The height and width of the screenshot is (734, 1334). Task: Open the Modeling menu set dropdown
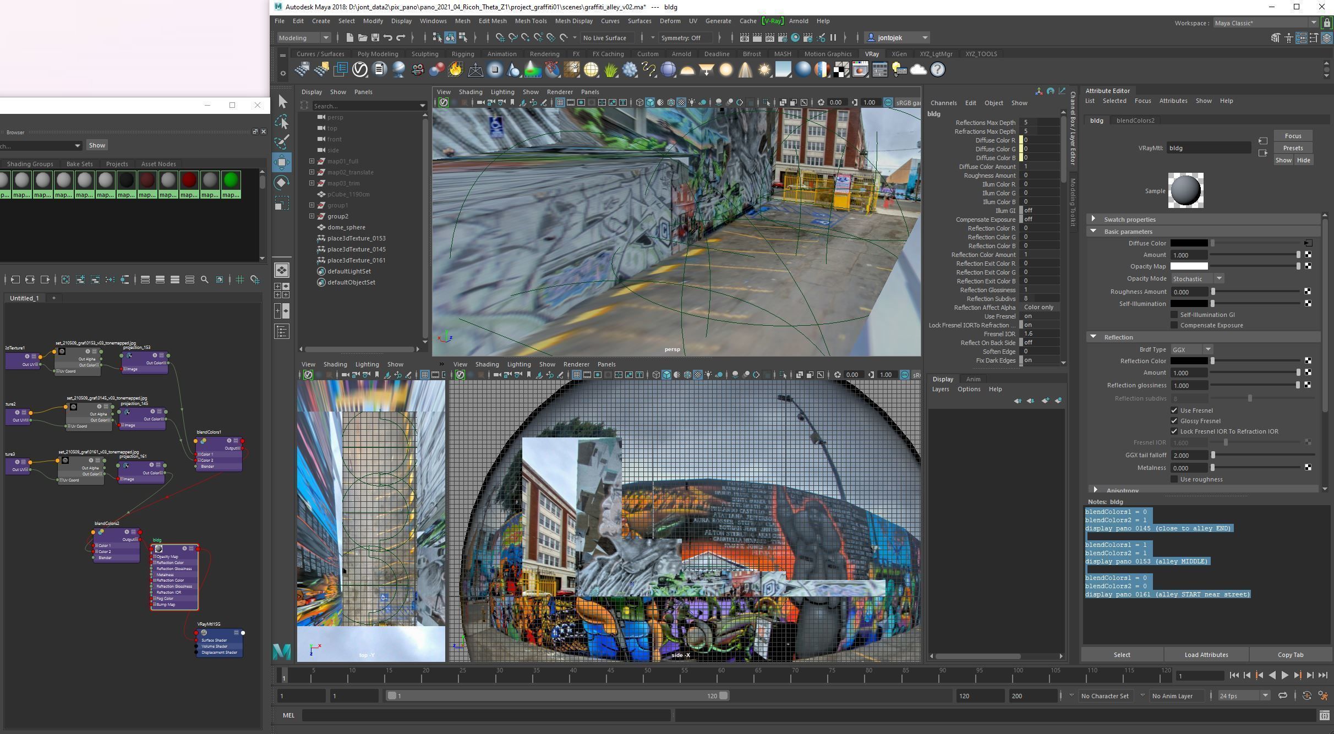point(303,37)
